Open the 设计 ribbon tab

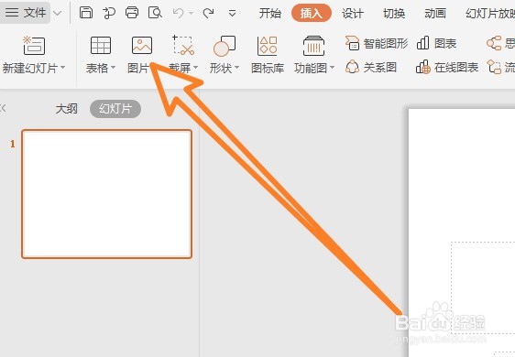353,13
